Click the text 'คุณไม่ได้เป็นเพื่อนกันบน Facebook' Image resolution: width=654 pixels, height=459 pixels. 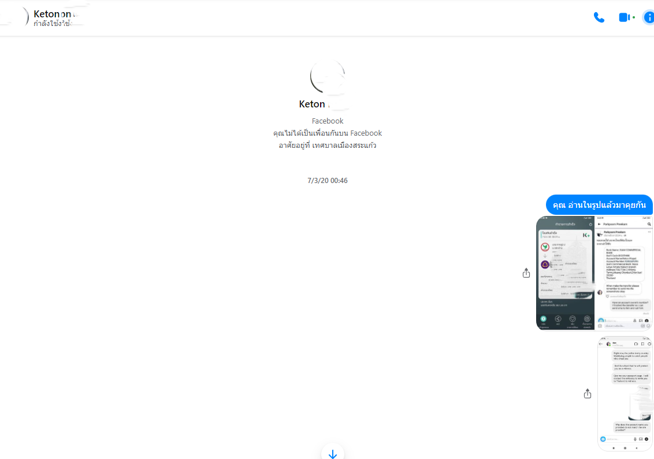328,133
